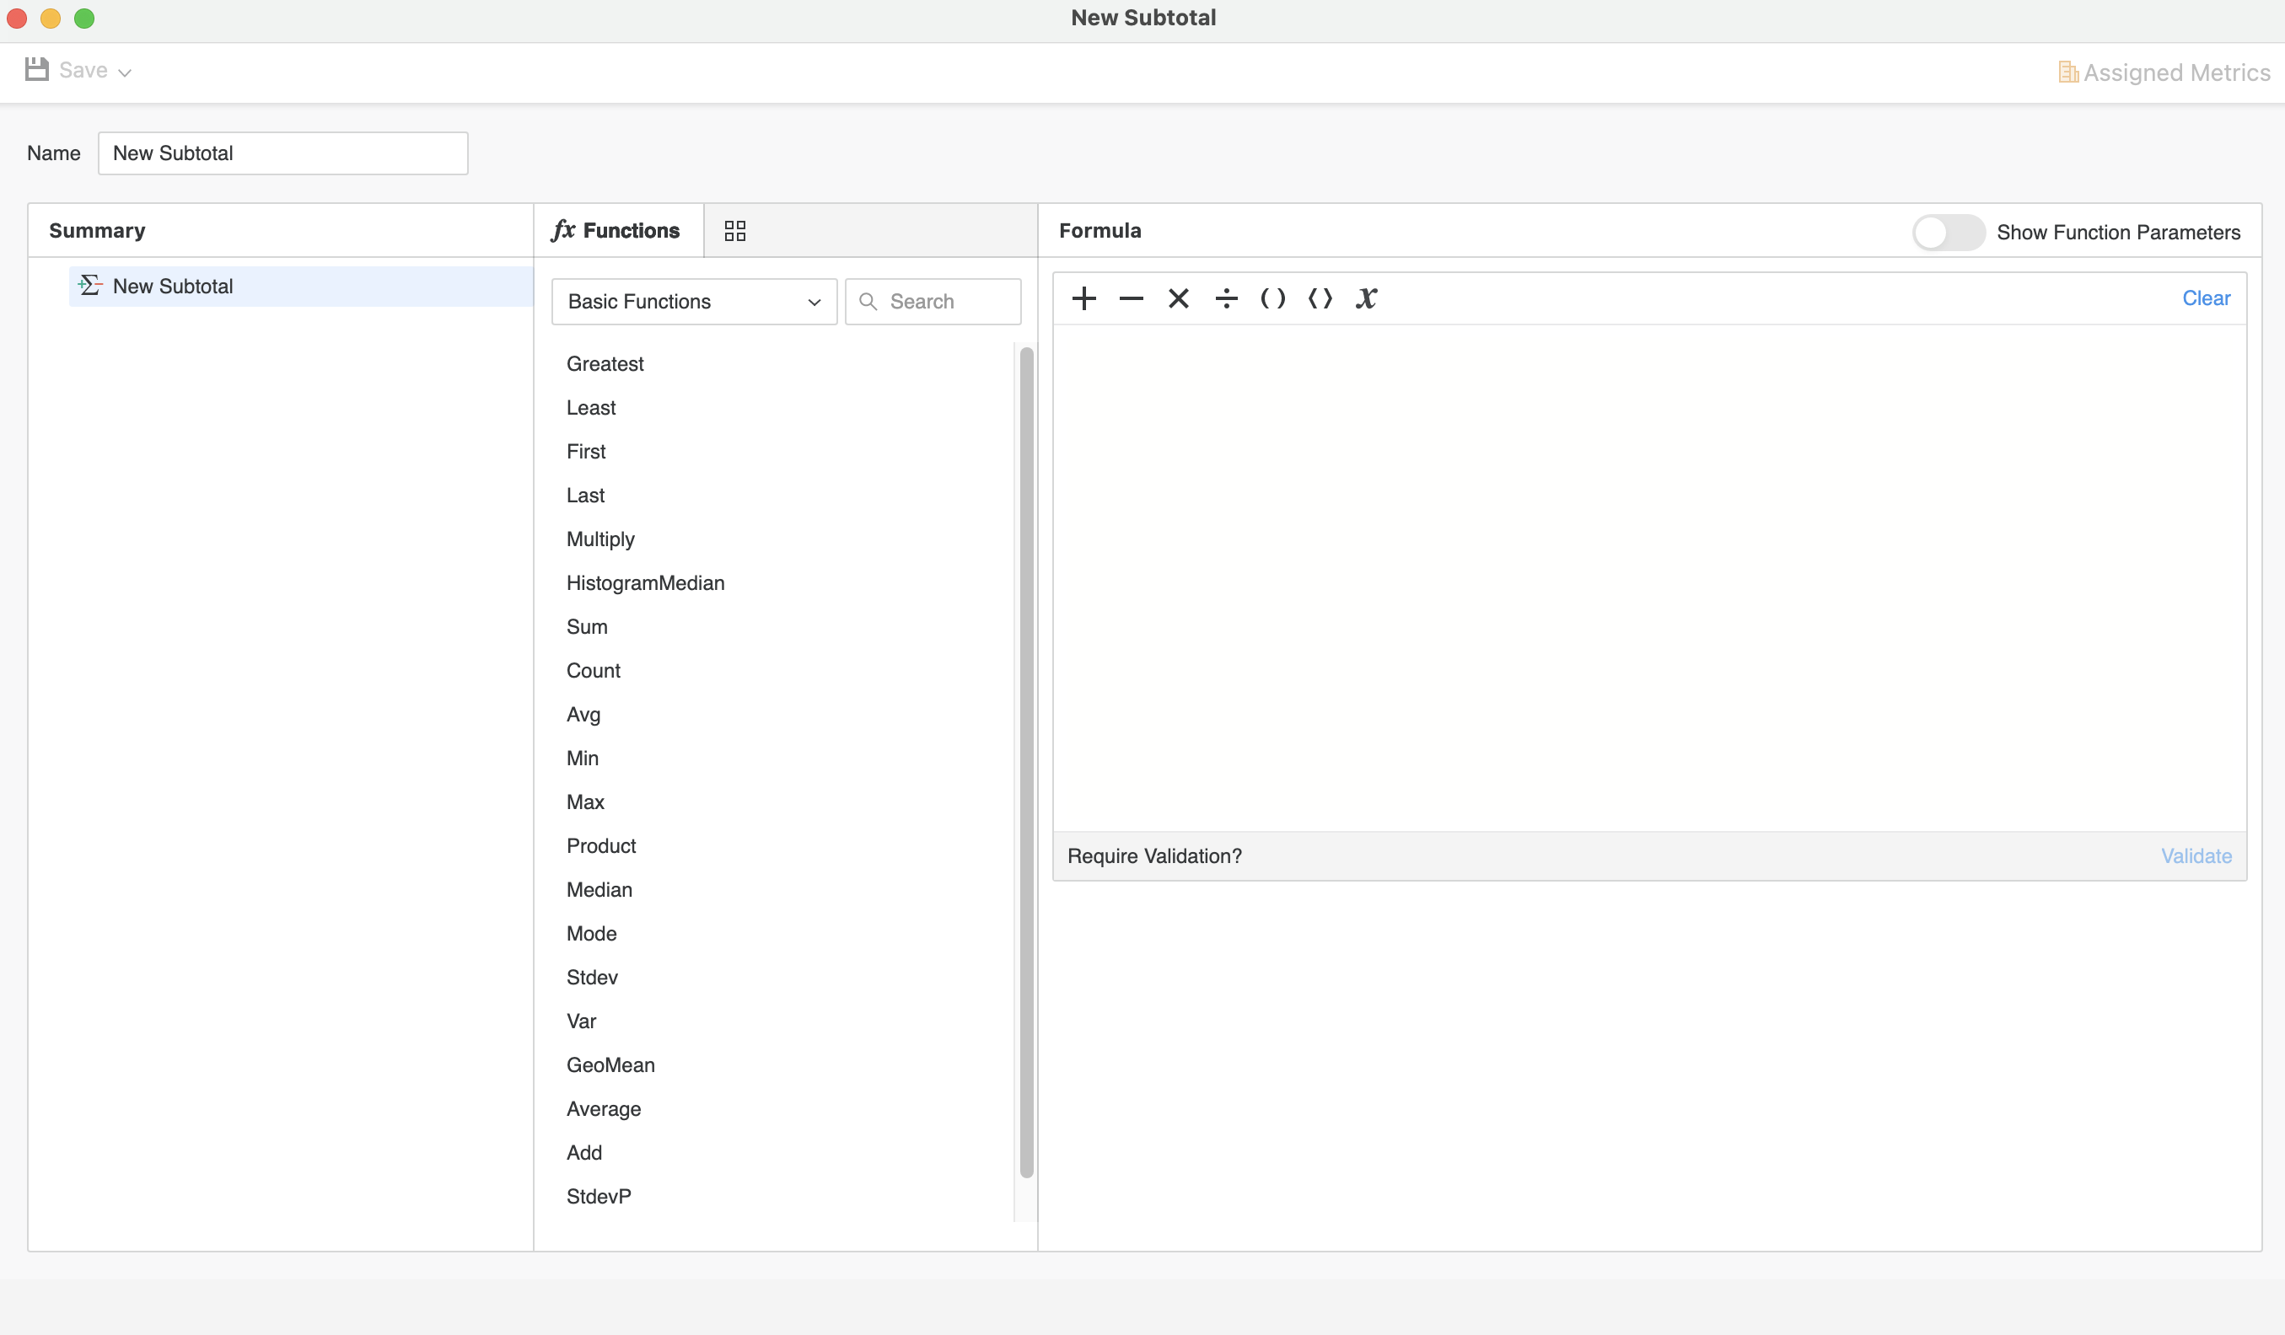Choose the Sum function from list
2285x1335 pixels.
pos(587,626)
